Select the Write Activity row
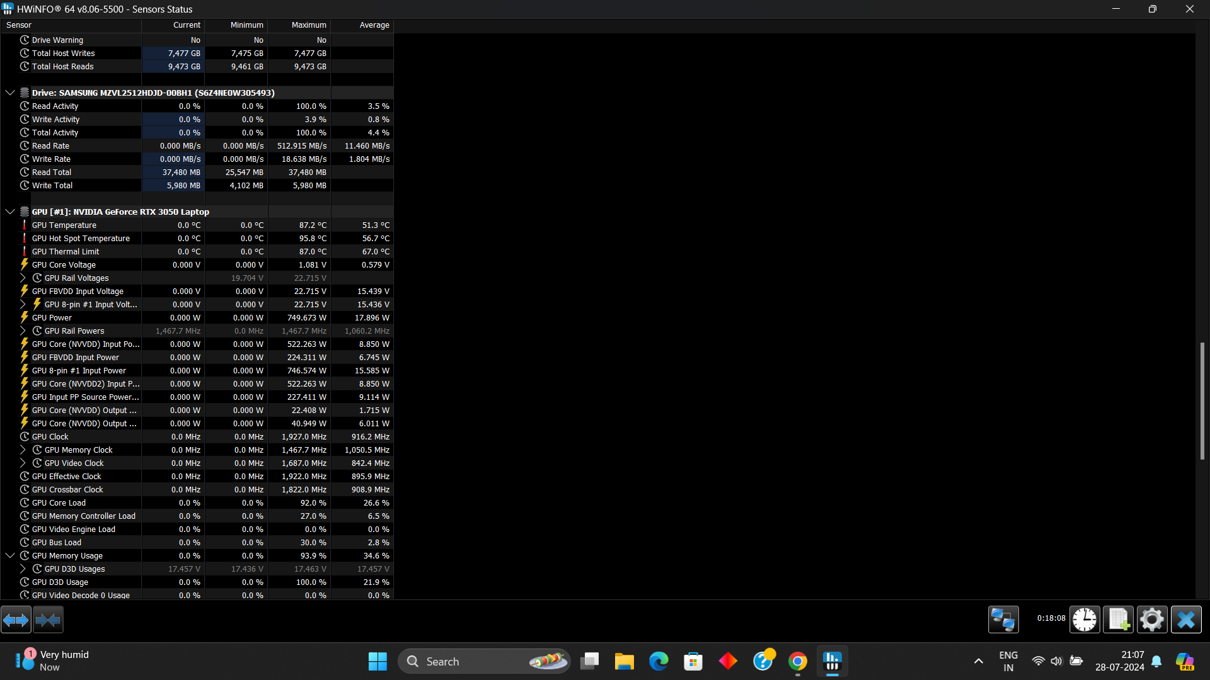This screenshot has width=1210, height=680. point(197,120)
